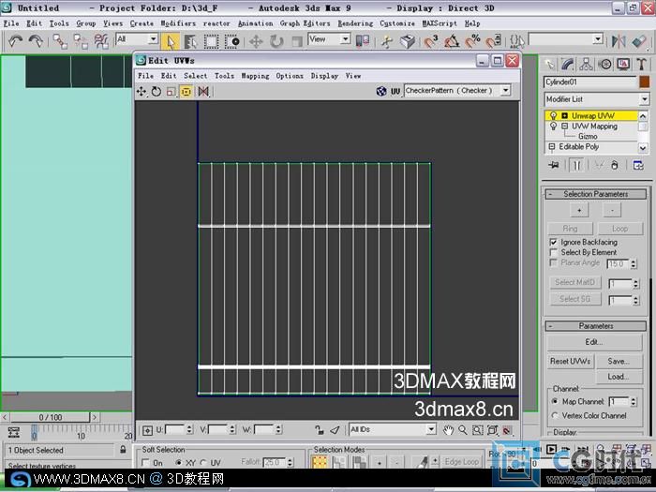
Task: Click Freeform Mode tool in Edit UVWs
Action: coord(186,91)
